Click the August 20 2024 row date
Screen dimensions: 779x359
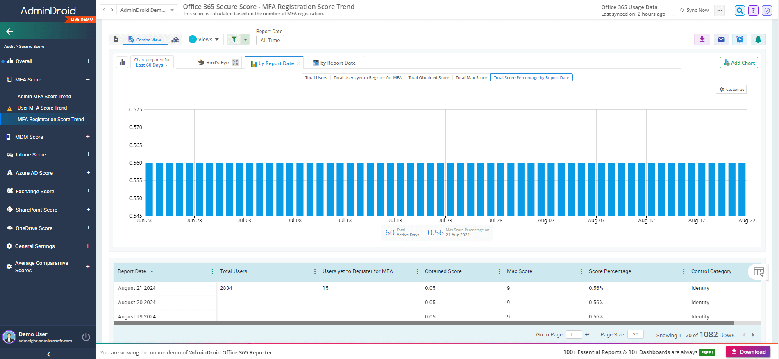(137, 303)
